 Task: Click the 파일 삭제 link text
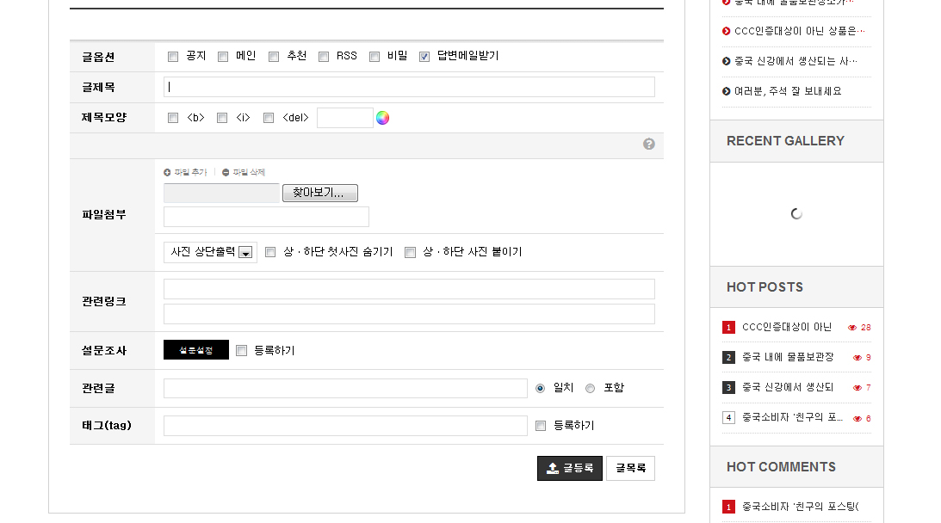(249, 173)
